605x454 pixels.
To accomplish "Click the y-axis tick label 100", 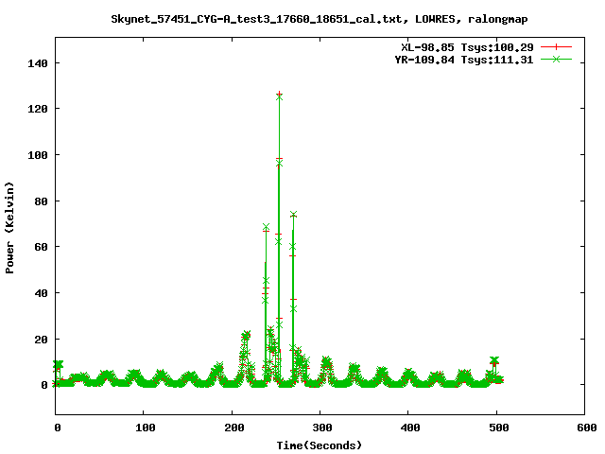I will click(x=38, y=155).
